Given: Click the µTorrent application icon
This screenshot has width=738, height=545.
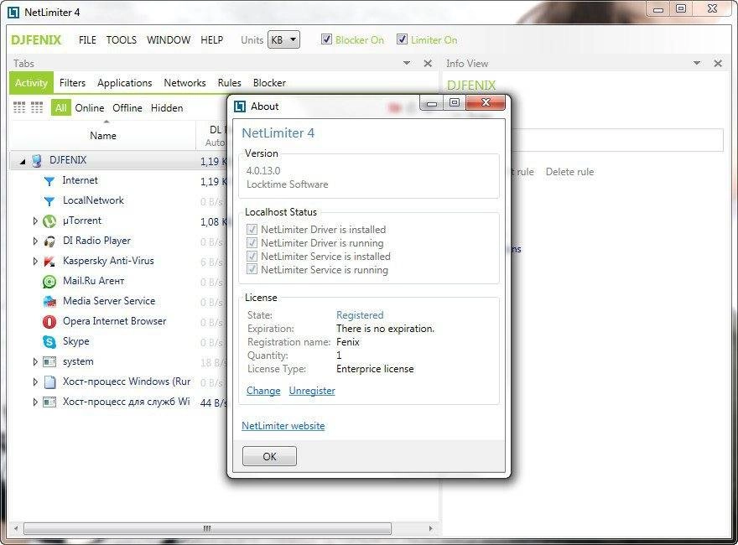Looking at the screenshot, I should (49, 221).
